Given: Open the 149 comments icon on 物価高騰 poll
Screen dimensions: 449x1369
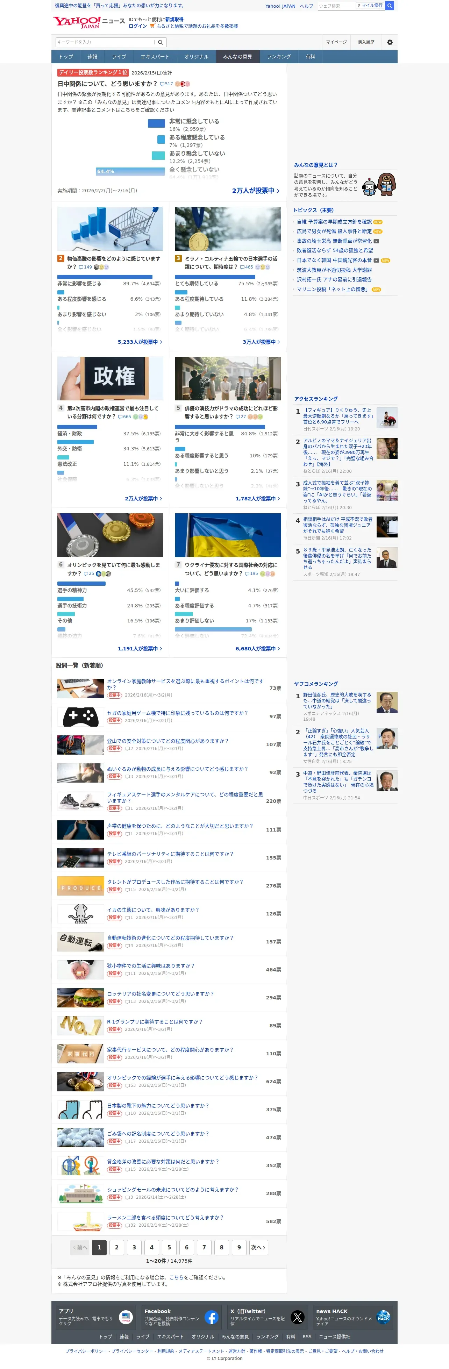Looking at the screenshot, I should pyautogui.click(x=85, y=267).
